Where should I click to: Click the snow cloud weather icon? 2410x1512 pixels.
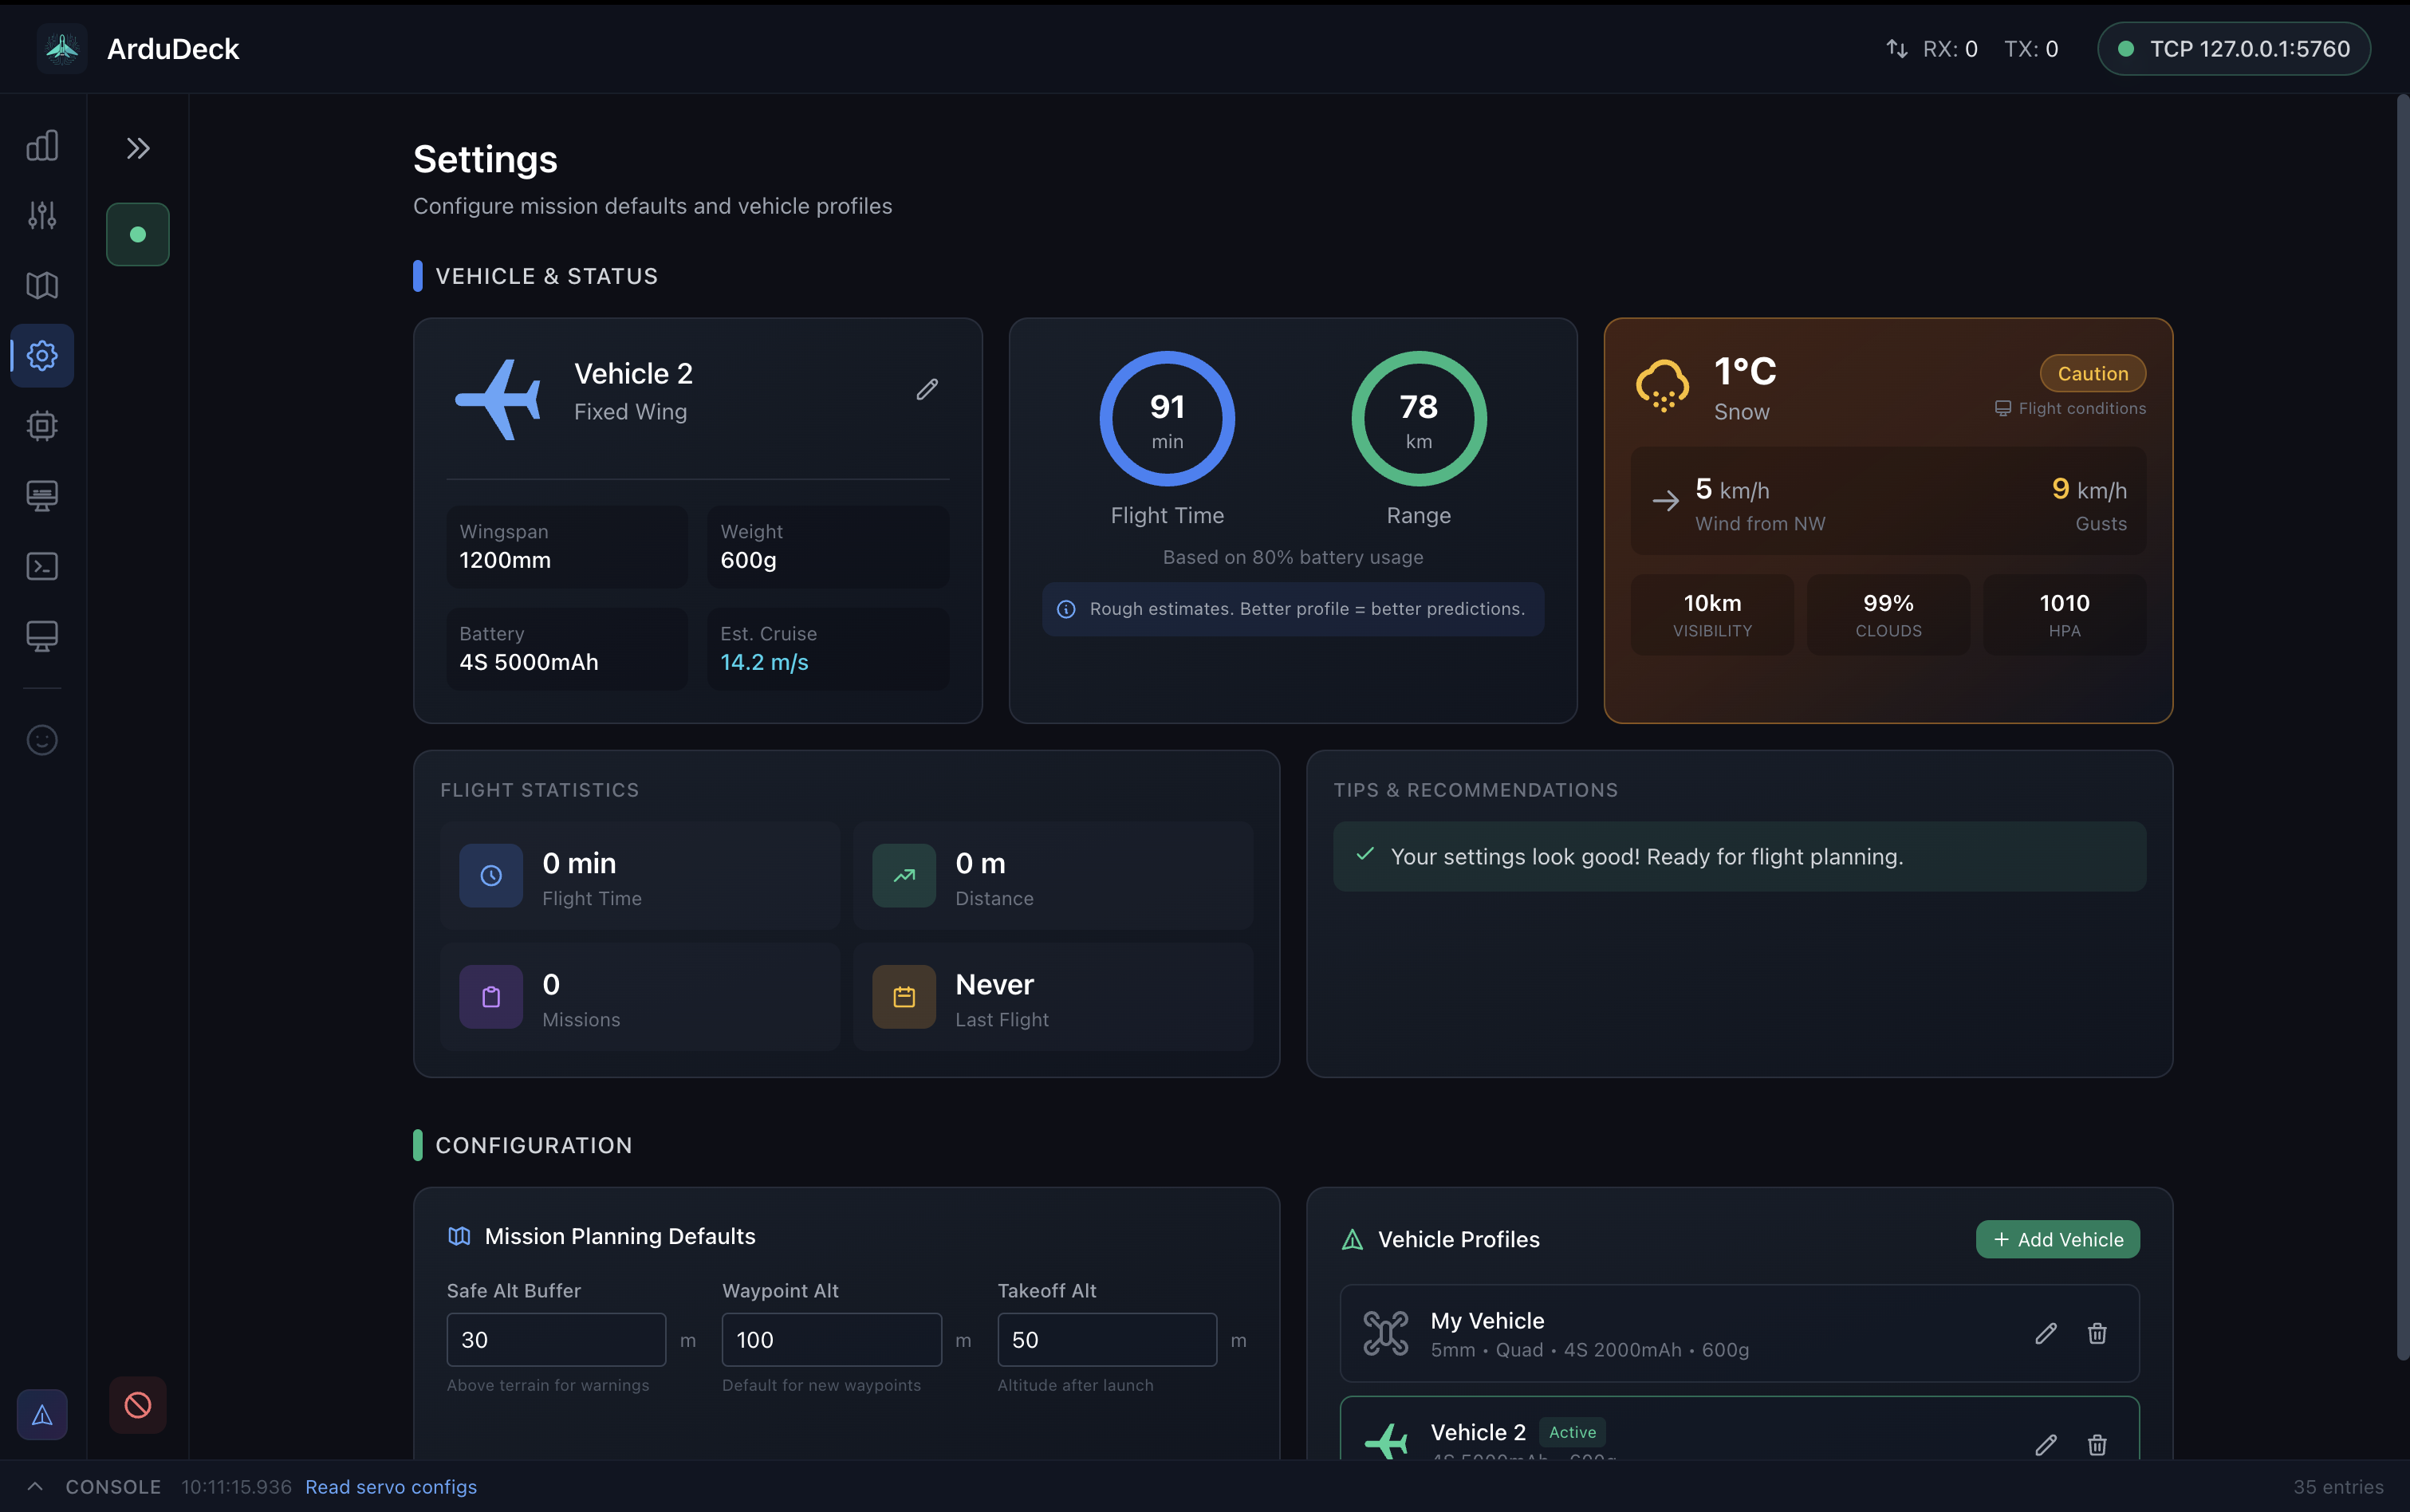click(1662, 385)
